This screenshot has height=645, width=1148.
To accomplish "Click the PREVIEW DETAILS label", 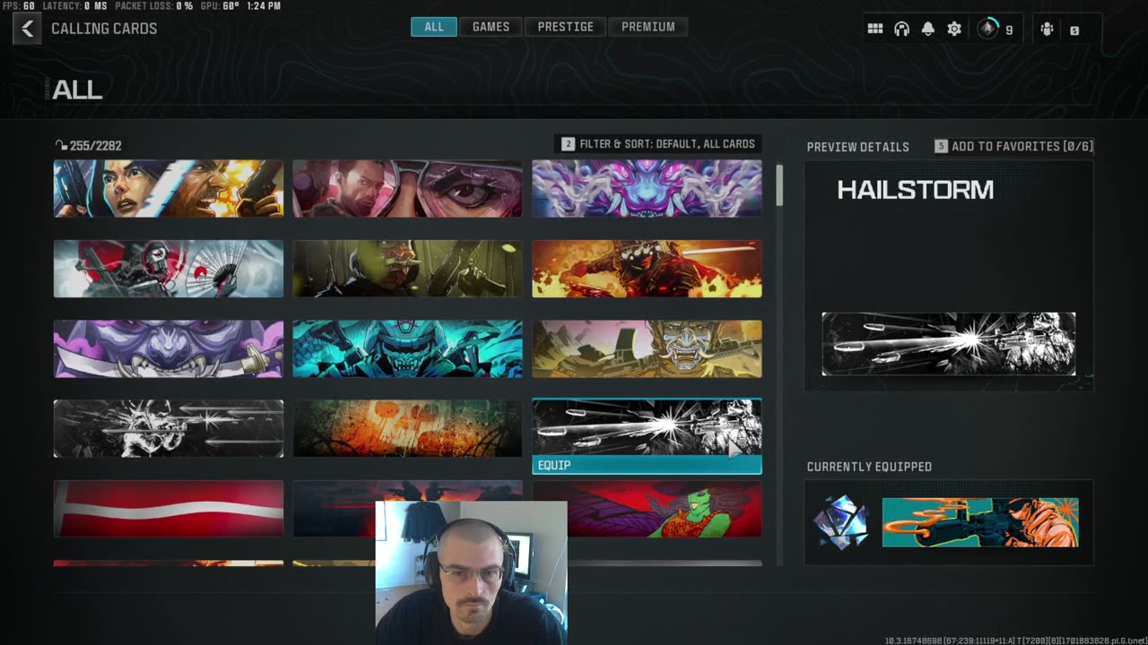I will point(857,147).
